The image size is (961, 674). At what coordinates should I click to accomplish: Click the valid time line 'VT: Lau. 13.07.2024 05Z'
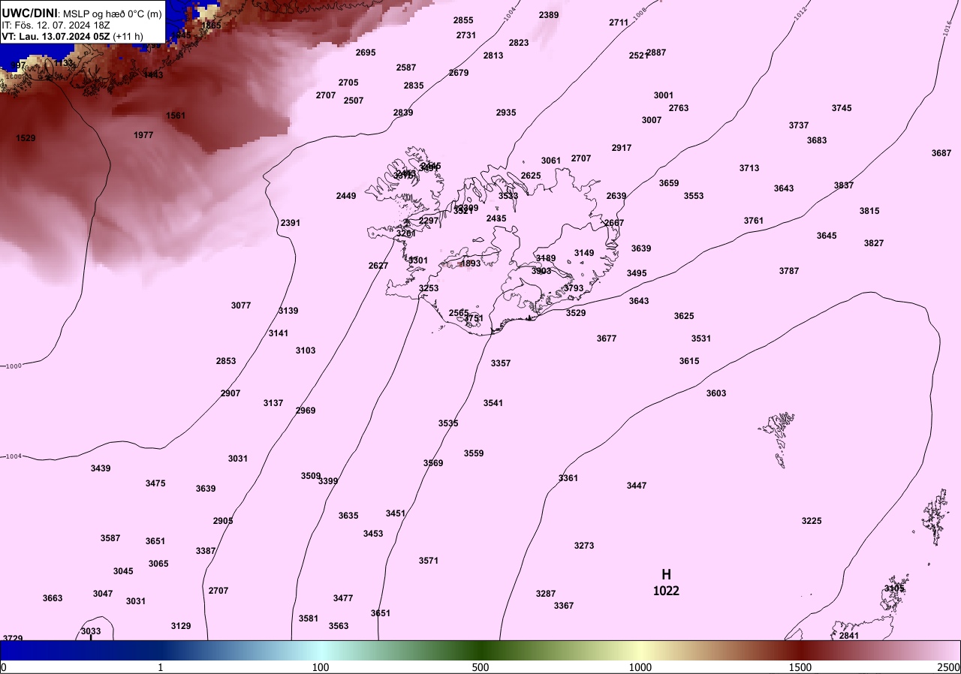(56, 35)
